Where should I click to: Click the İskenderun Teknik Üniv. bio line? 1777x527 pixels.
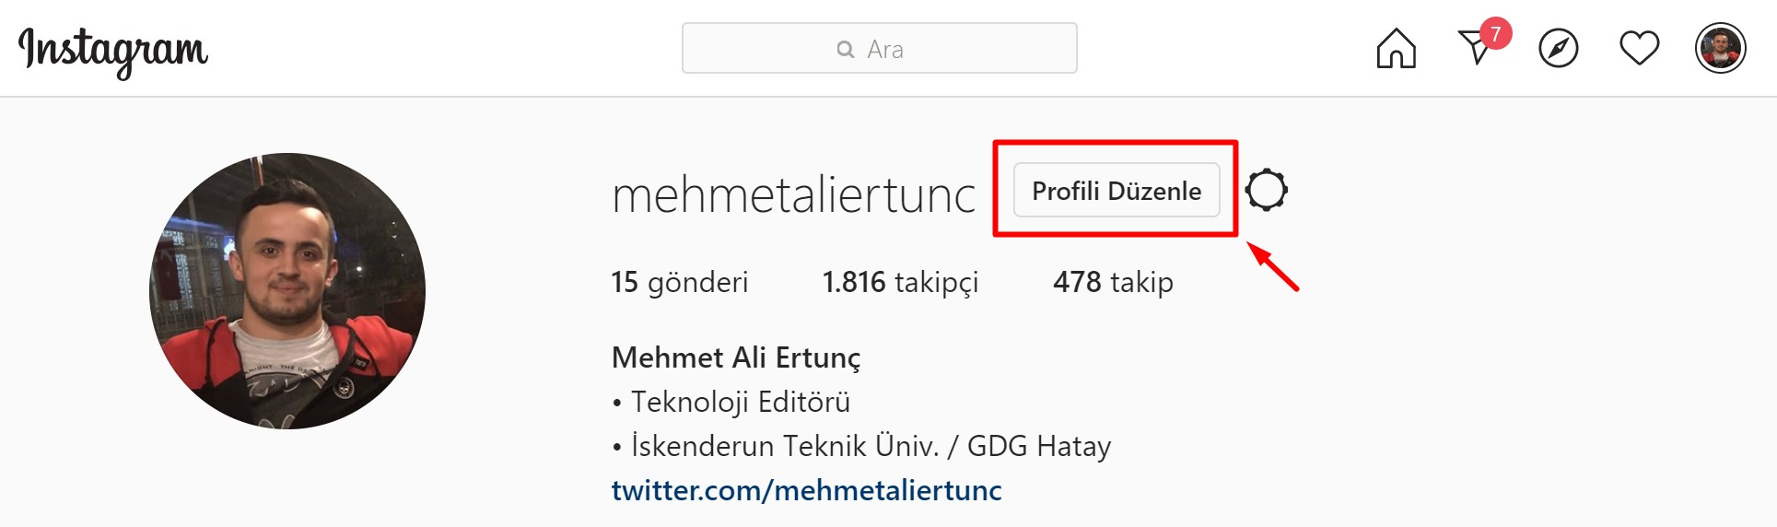point(861,446)
